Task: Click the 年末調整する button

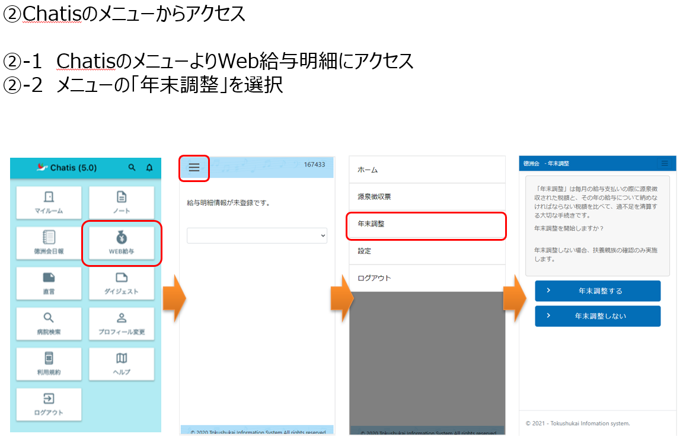Action: point(598,291)
